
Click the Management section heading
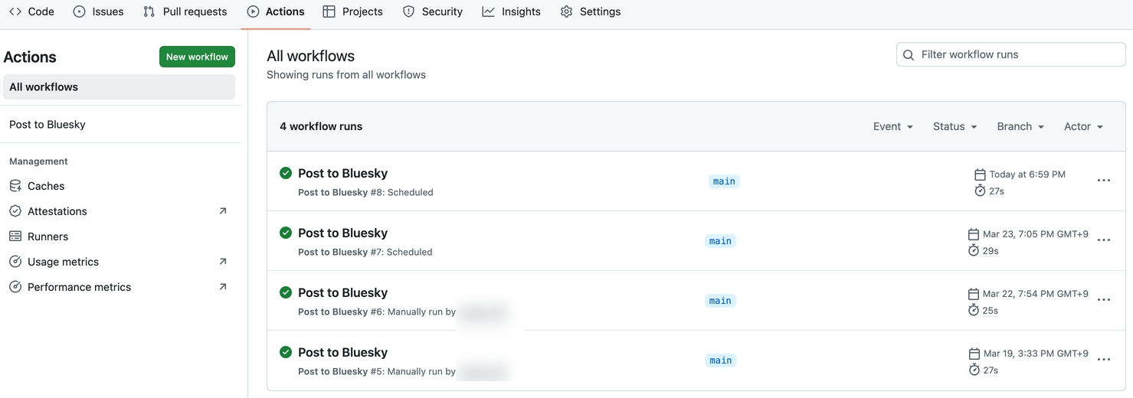38,161
